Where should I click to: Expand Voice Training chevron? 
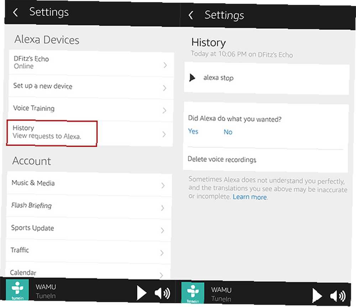coord(164,110)
